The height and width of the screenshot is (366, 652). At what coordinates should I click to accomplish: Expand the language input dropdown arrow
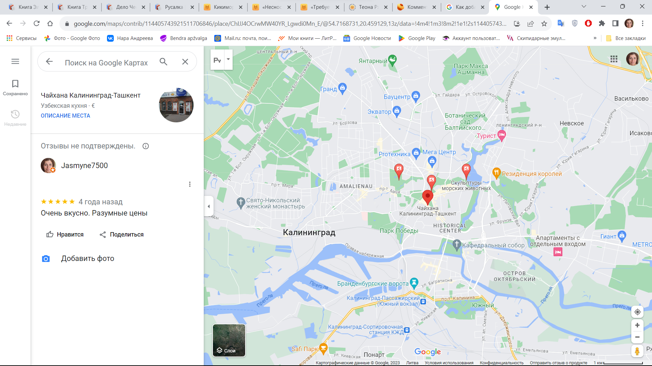tap(229, 59)
